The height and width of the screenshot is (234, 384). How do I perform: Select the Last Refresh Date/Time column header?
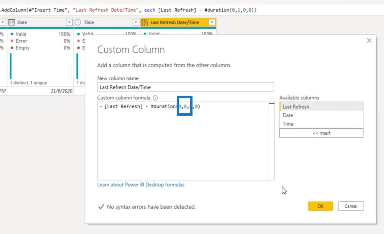[x=178, y=22]
